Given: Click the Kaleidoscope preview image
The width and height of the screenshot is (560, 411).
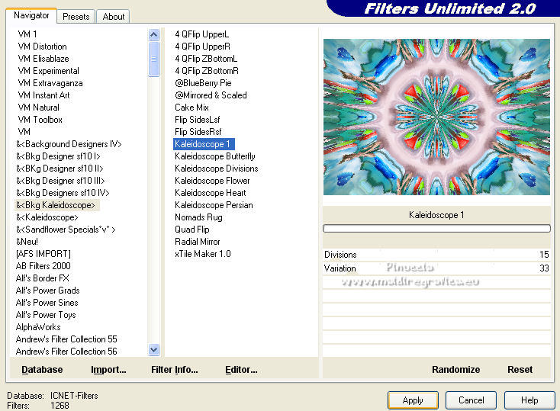Looking at the screenshot, I should [x=436, y=117].
